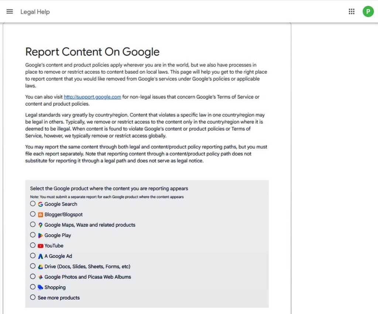Viewport: 378px width, 314px height.
Task: Click the Google Play triangle icon
Action: point(40,235)
